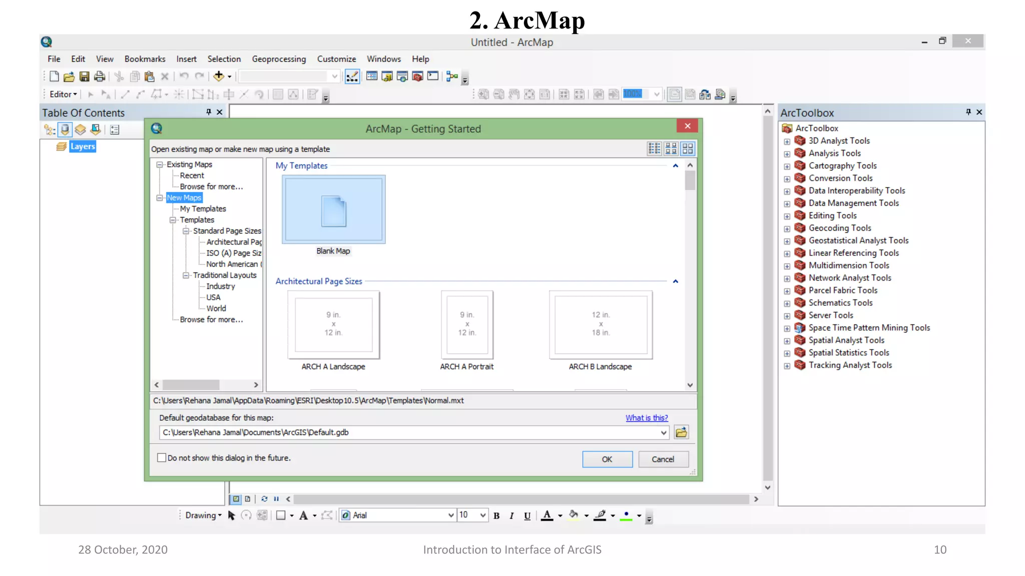This screenshot has width=1025, height=576.
Task: Select ARCH A Portrait template thumbnail
Action: 467,324
